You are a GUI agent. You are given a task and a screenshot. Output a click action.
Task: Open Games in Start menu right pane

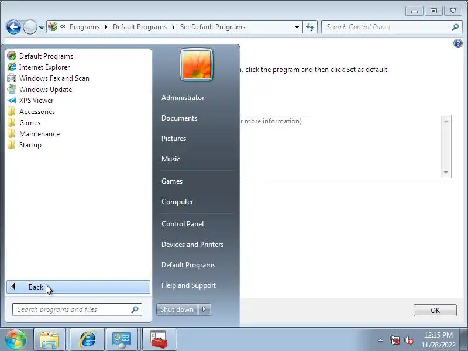(171, 181)
